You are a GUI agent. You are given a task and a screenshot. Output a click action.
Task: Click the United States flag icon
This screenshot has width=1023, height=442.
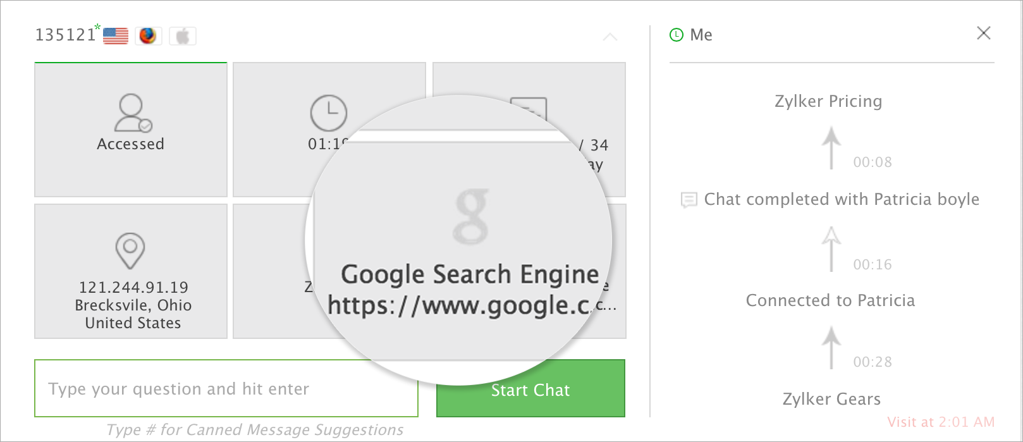coord(116,36)
